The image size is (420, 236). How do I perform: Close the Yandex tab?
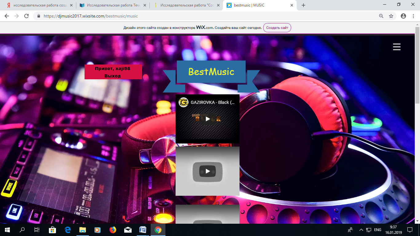(71, 5)
